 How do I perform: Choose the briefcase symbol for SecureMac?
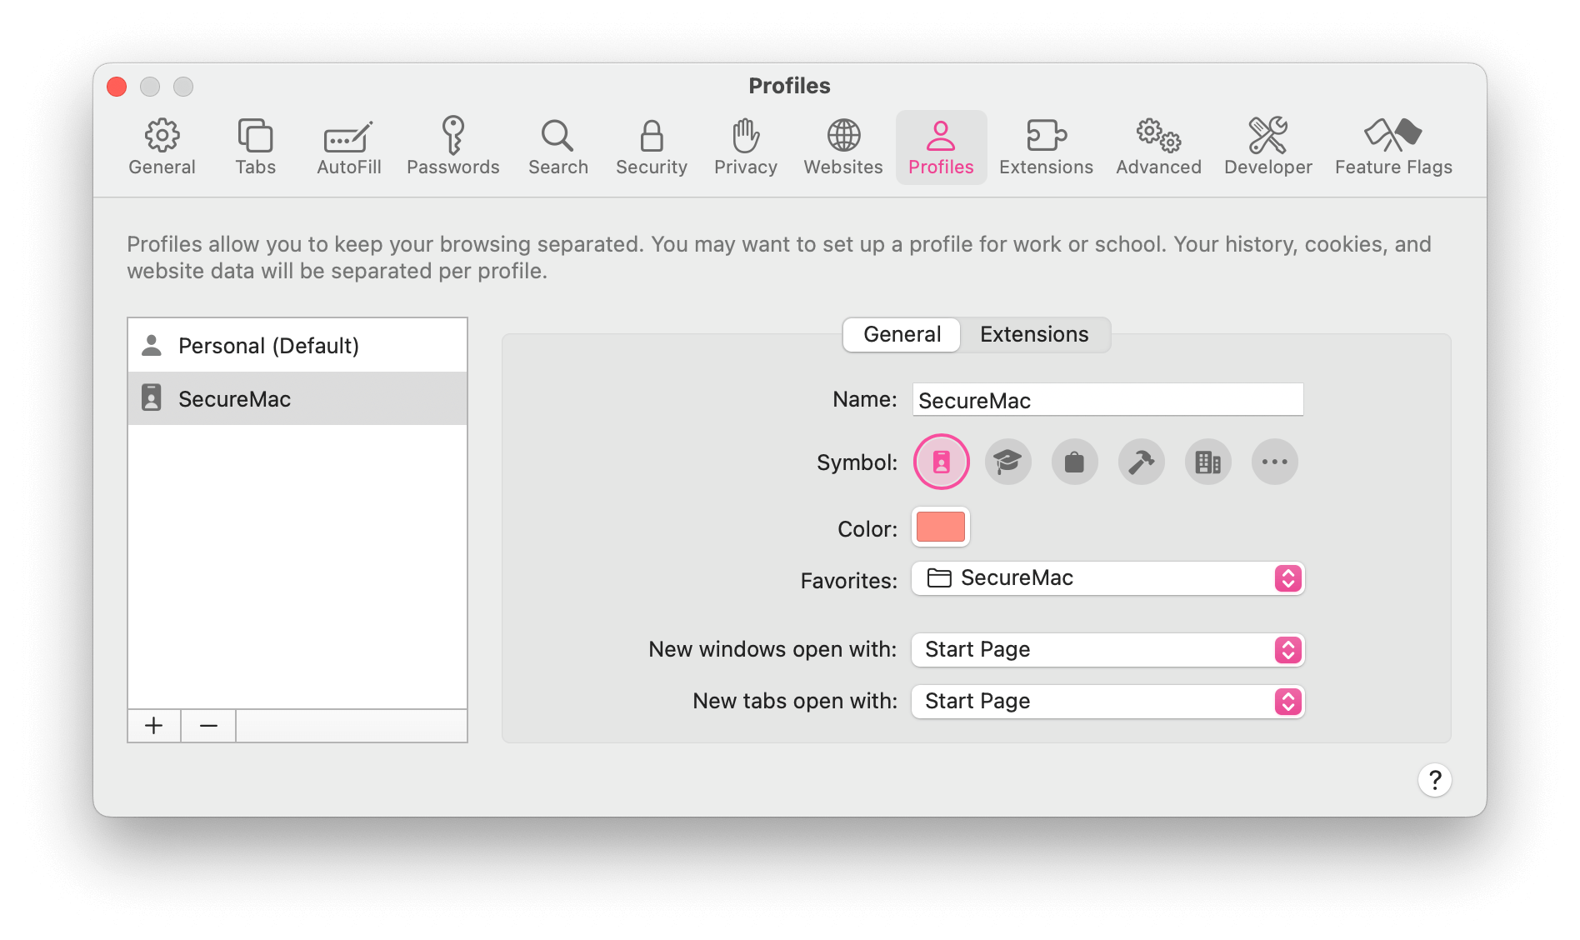[x=1074, y=462]
